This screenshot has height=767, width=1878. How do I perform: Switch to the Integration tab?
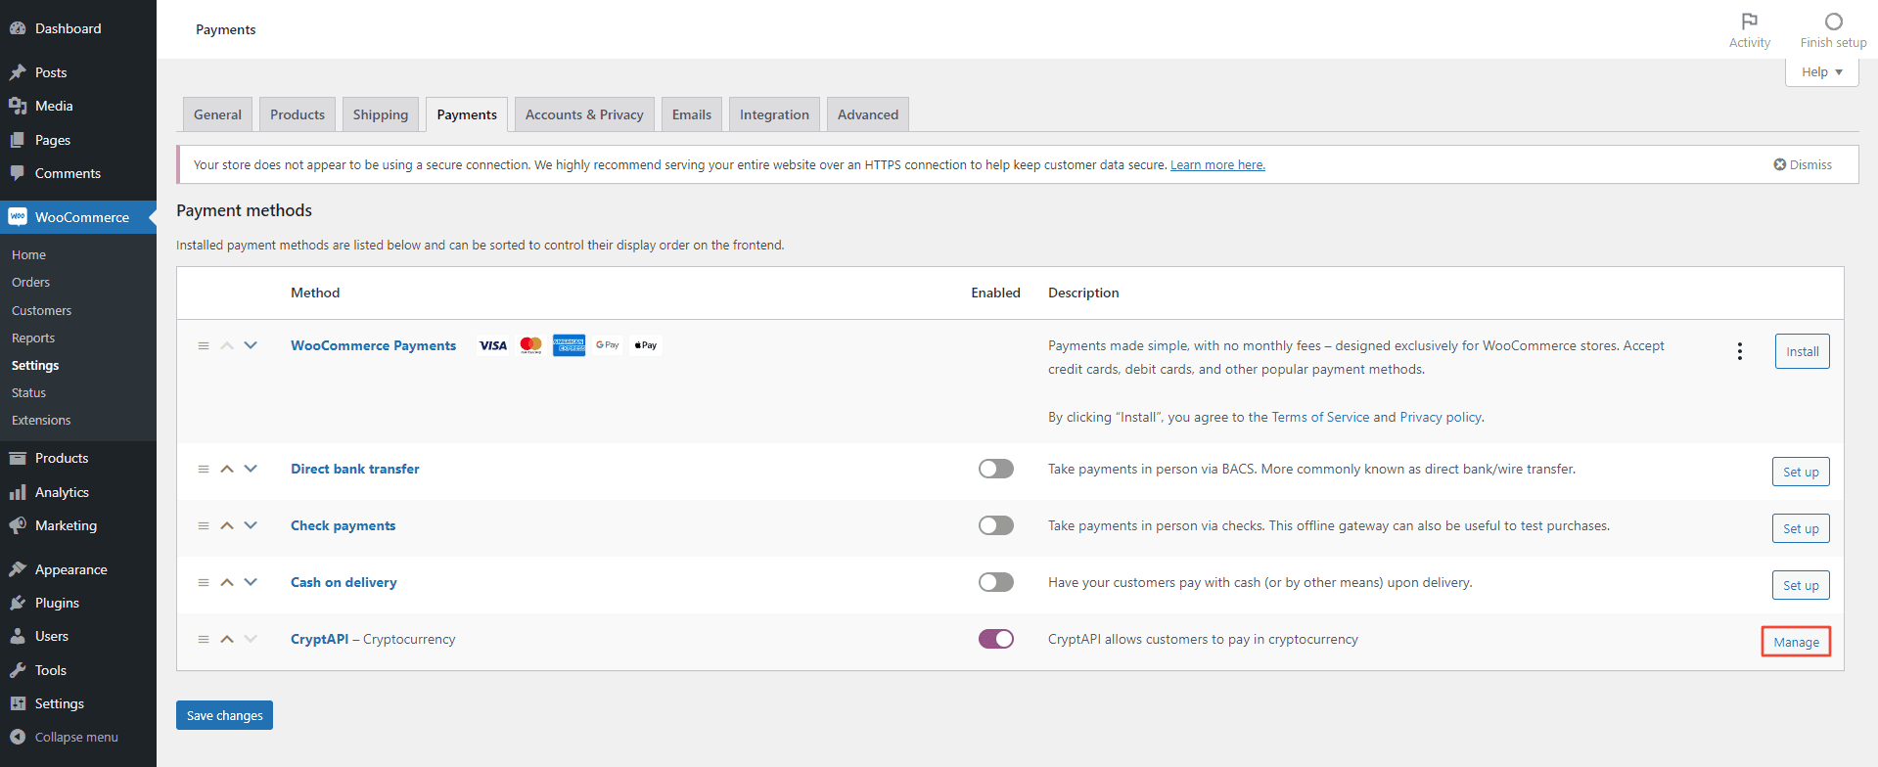click(x=774, y=114)
